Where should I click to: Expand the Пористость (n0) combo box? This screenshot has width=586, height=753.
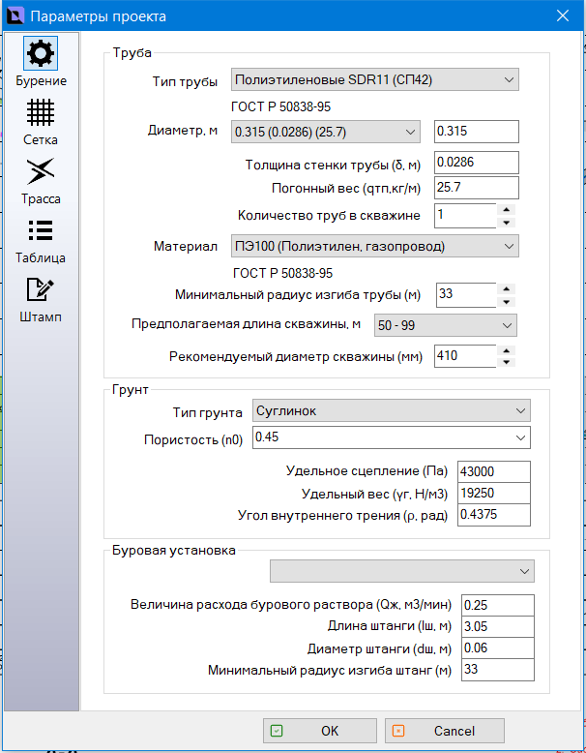pyautogui.click(x=391, y=437)
